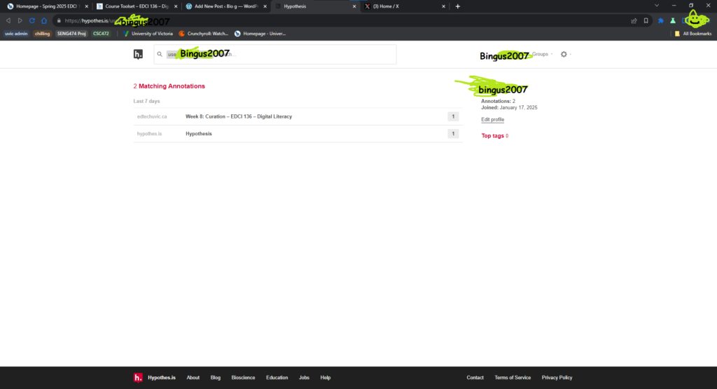Screen dimensions: 717x389
Task: Close the Home / X tab
Action: 443,6
